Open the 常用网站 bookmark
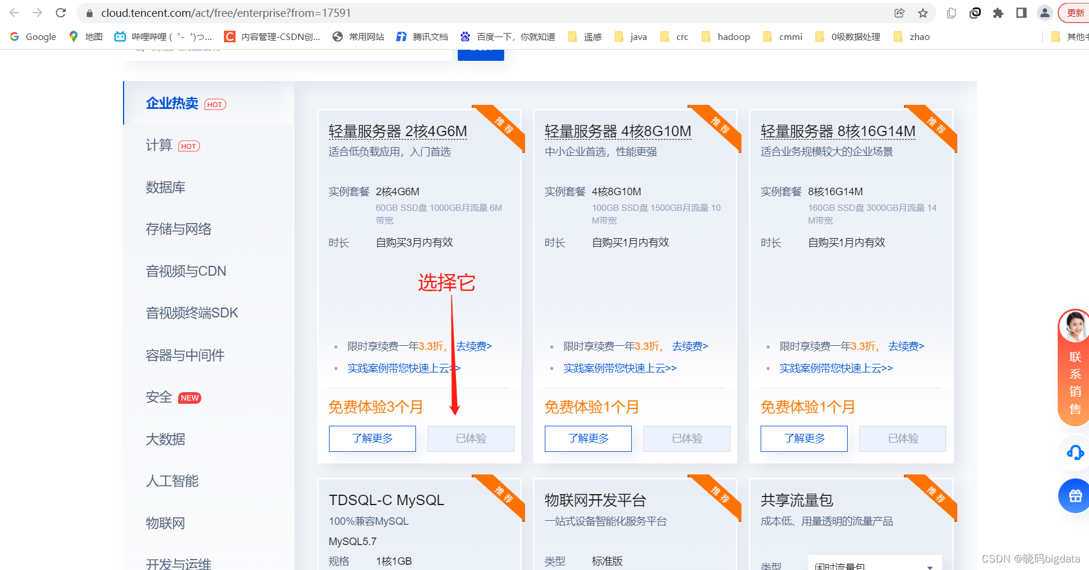This screenshot has height=570, width=1089. (x=358, y=36)
